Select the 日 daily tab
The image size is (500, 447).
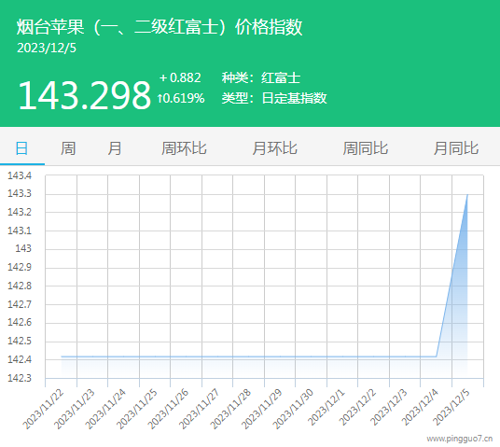point(22,148)
